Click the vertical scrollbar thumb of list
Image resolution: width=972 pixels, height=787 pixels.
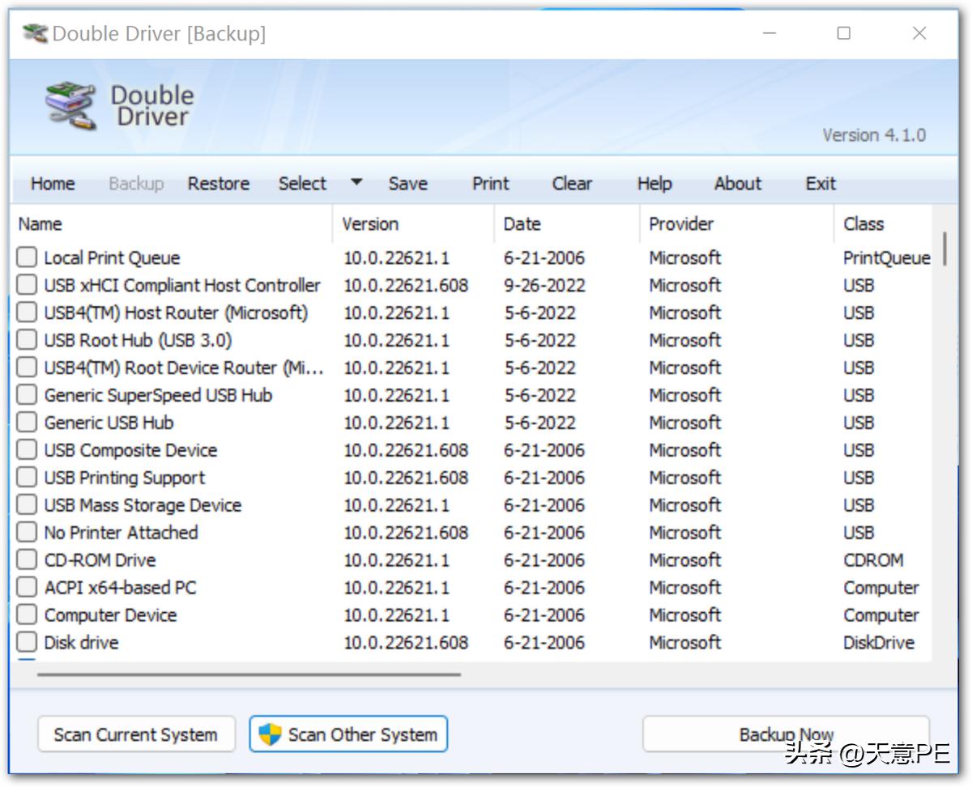coord(944,251)
